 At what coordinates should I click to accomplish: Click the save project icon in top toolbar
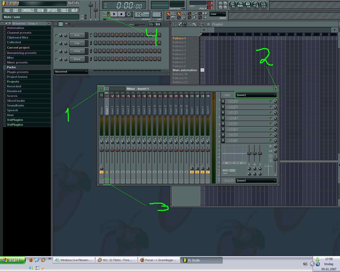[225, 3]
